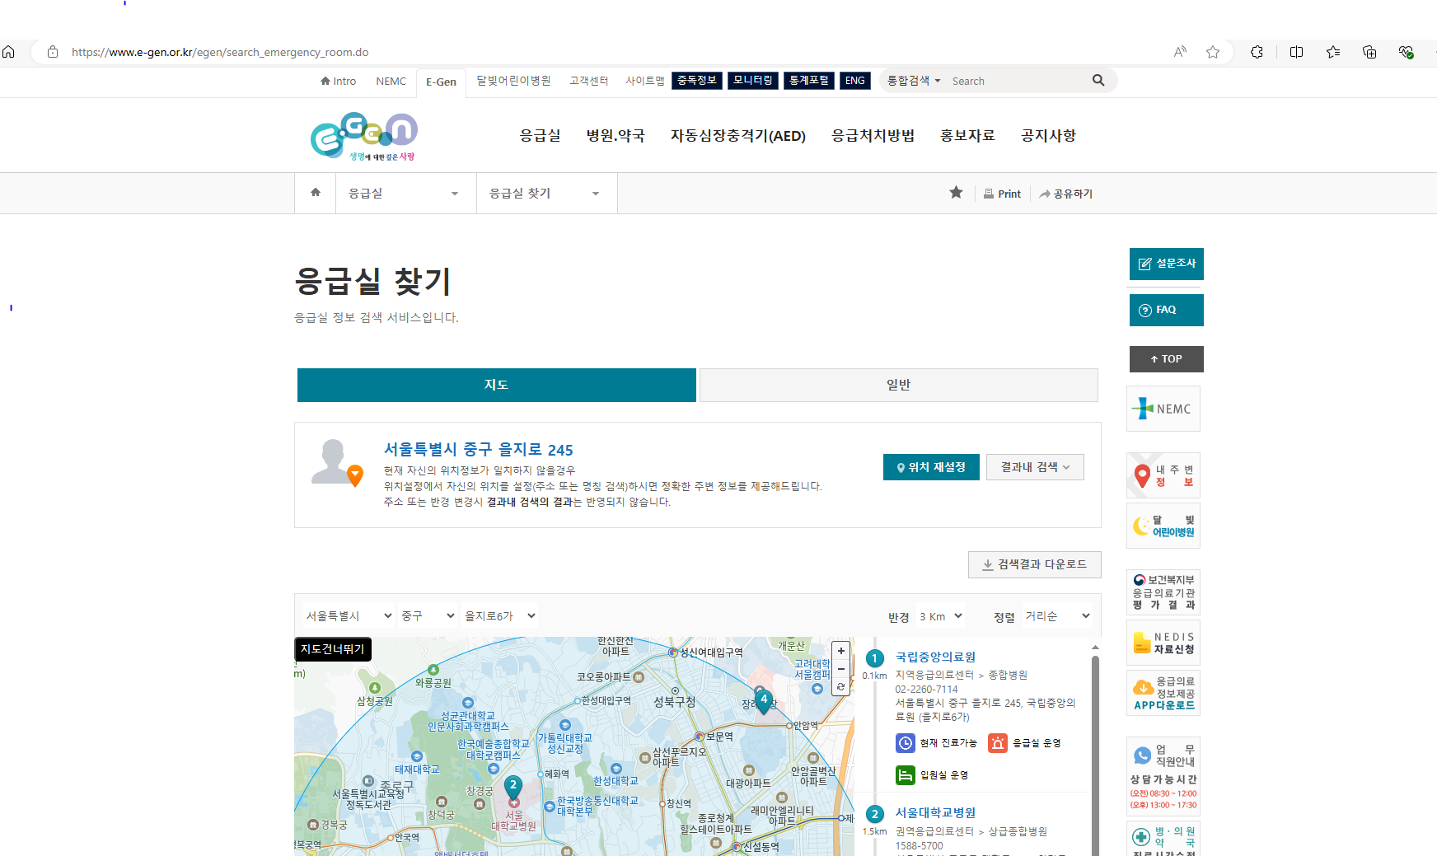Open the 정렬 거리순 sort dropdown
The height and width of the screenshot is (856, 1437).
(1057, 615)
